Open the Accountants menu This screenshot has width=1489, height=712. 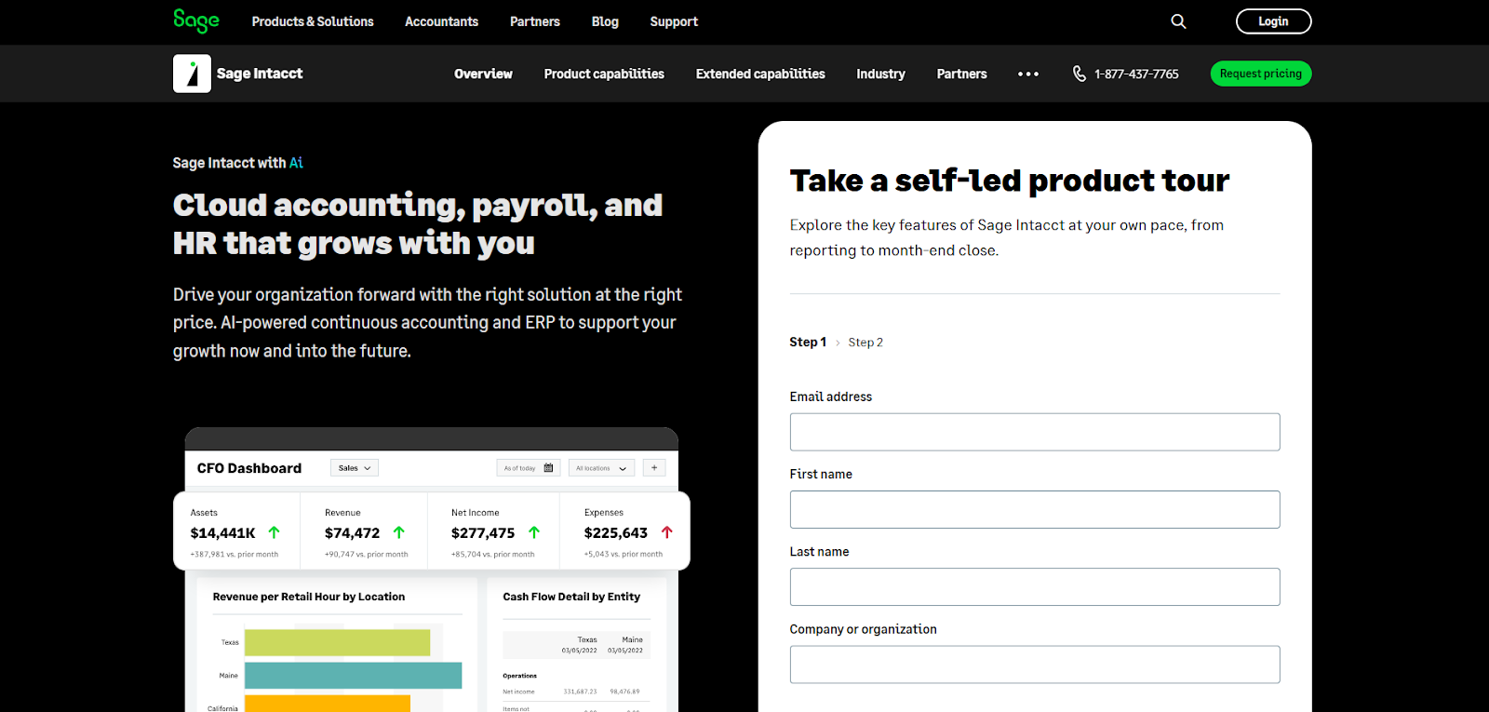pyautogui.click(x=441, y=21)
